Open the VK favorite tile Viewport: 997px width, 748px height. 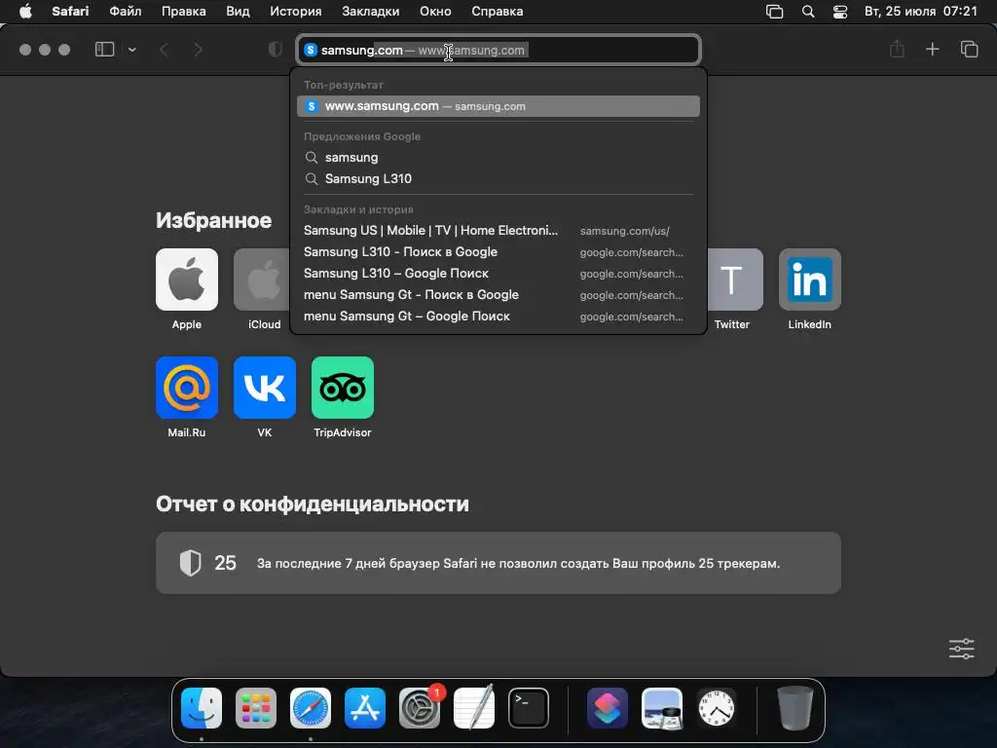point(265,388)
